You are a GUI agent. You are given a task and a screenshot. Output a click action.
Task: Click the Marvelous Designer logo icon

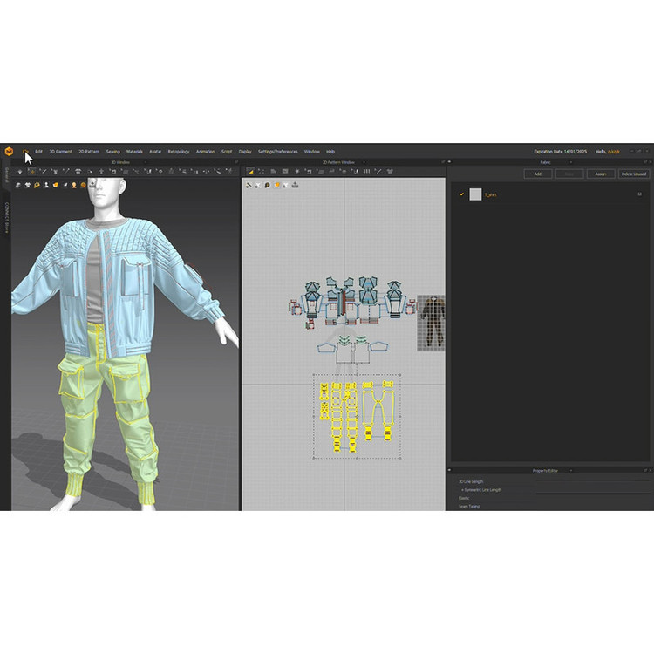point(8,151)
